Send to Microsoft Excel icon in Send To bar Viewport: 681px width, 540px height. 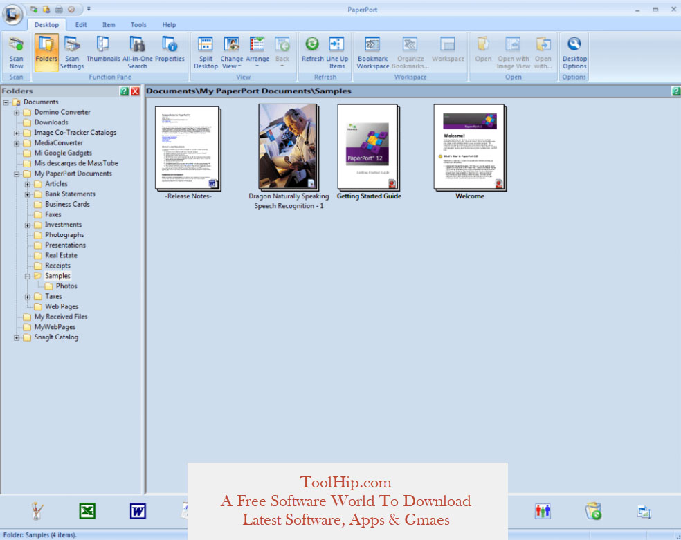[87, 511]
